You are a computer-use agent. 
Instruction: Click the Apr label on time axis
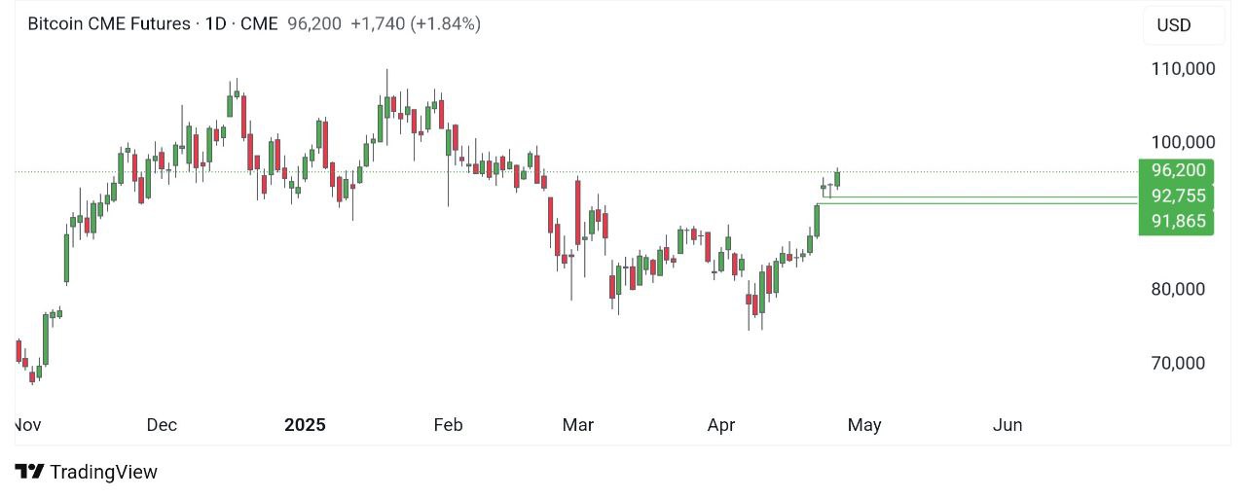click(x=721, y=425)
